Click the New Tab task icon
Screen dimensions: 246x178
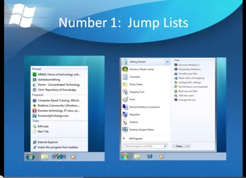point(34,132)
